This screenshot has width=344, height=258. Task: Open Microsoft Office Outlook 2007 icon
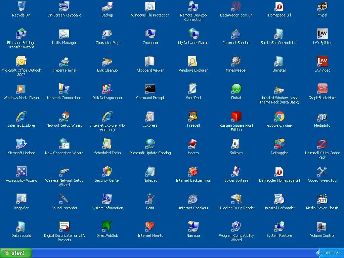click(21, 61)
